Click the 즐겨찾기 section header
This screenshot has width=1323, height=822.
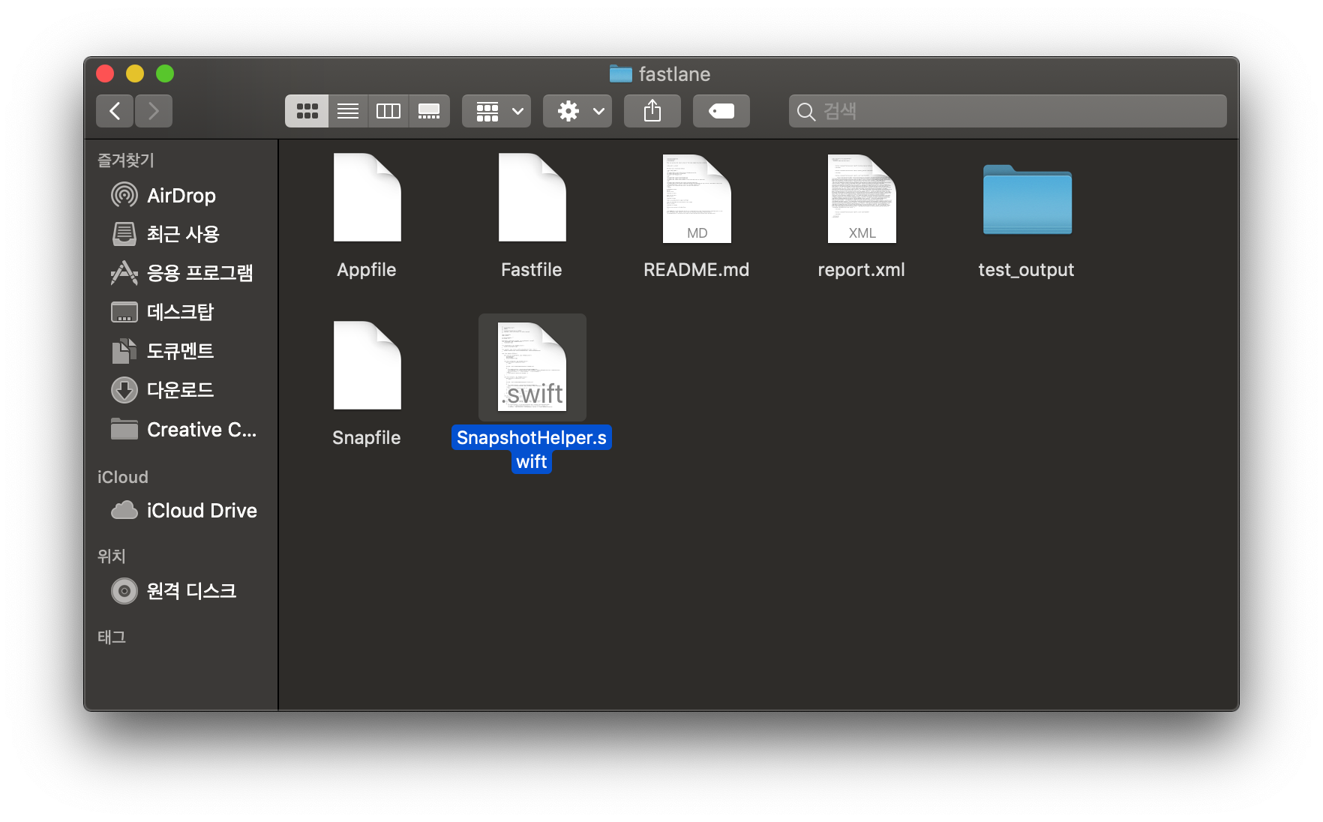(x=126, y=160)
